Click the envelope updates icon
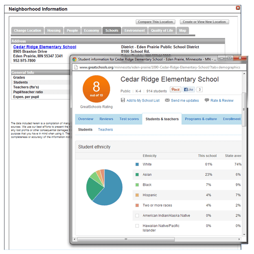Viewport: 254px width, 254px height. click(167, 100)
